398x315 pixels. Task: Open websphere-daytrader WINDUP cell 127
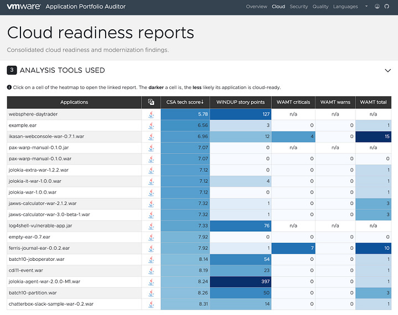(x=240, y=114)
